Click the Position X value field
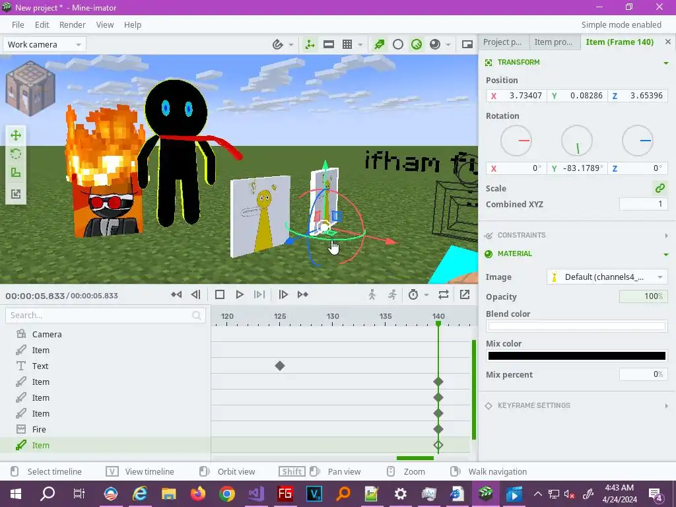This screenshot has width=676, height=507. (x=516, y=96)
